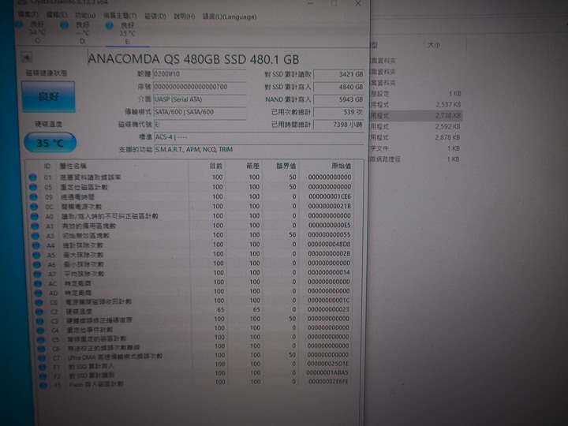Open the 語言(L)(Language) menu
The height and width of the screenshot is (426, 568).
click(230, 17)
